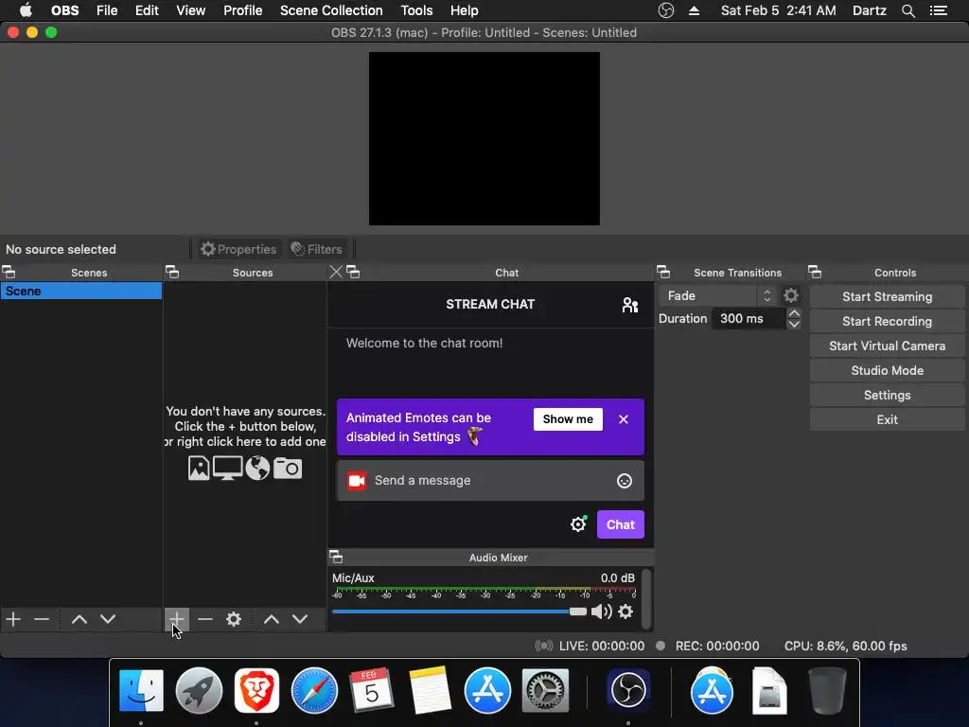Click OBS status icon in menu bar

[665, 10]
